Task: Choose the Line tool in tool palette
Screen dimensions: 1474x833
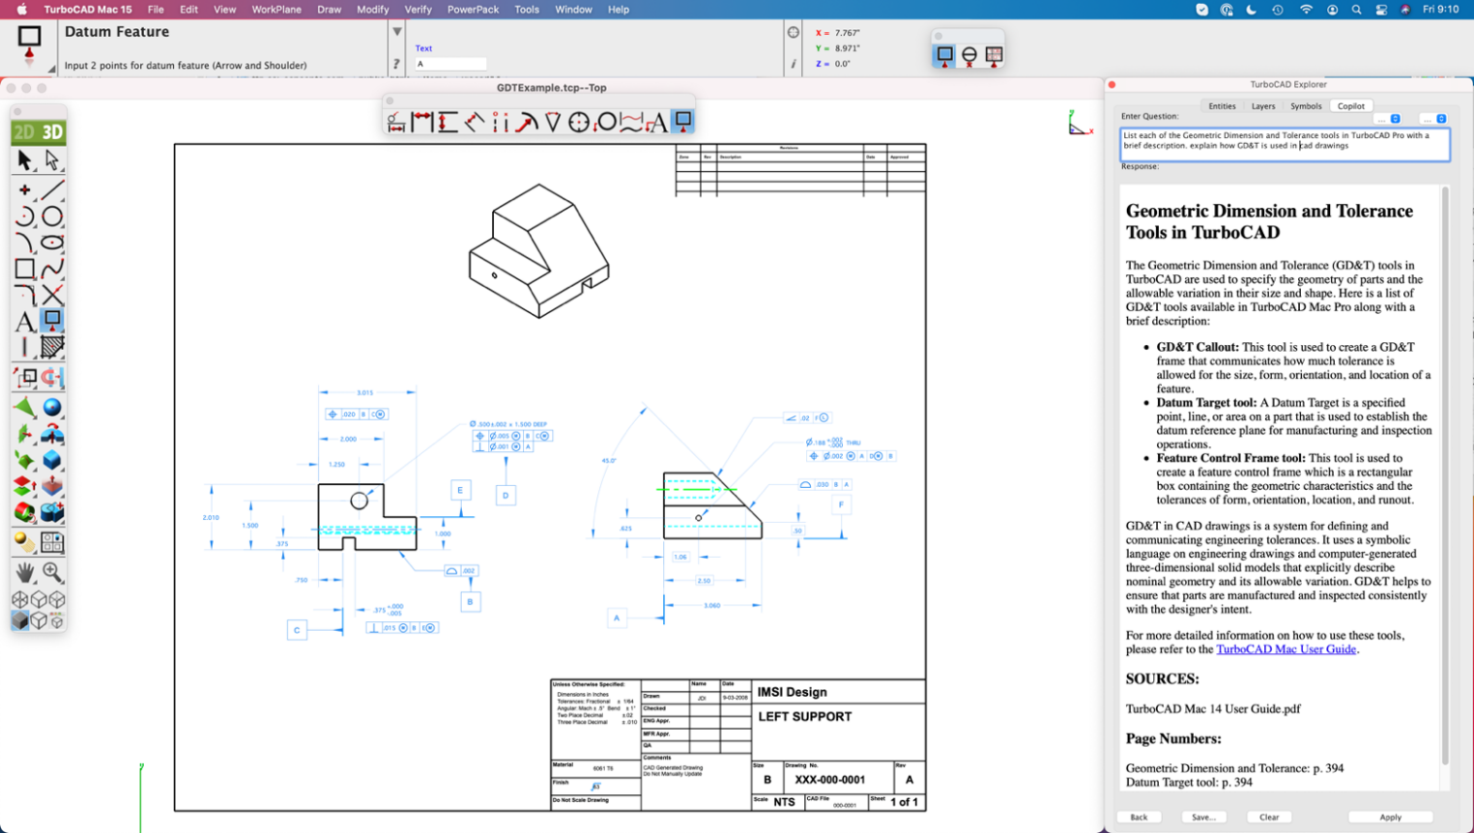Action: pyautogui.click(x=52, y=189)
